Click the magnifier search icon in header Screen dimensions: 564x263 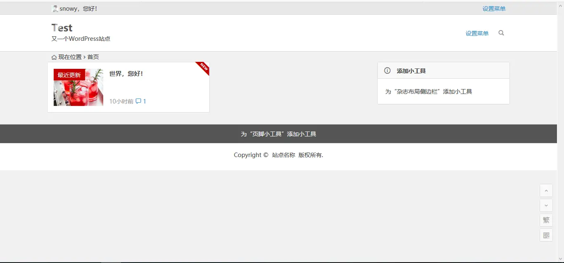501,33
